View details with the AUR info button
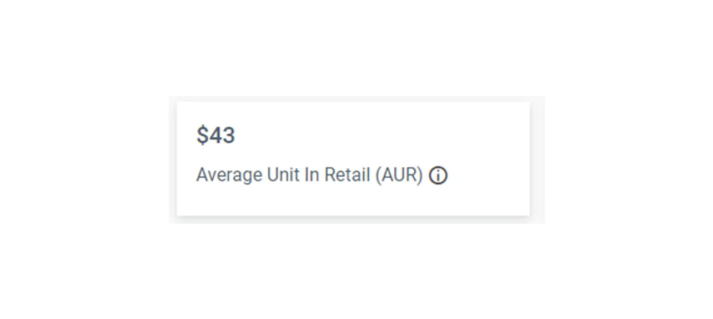713x319 pixels. (438, 176)
